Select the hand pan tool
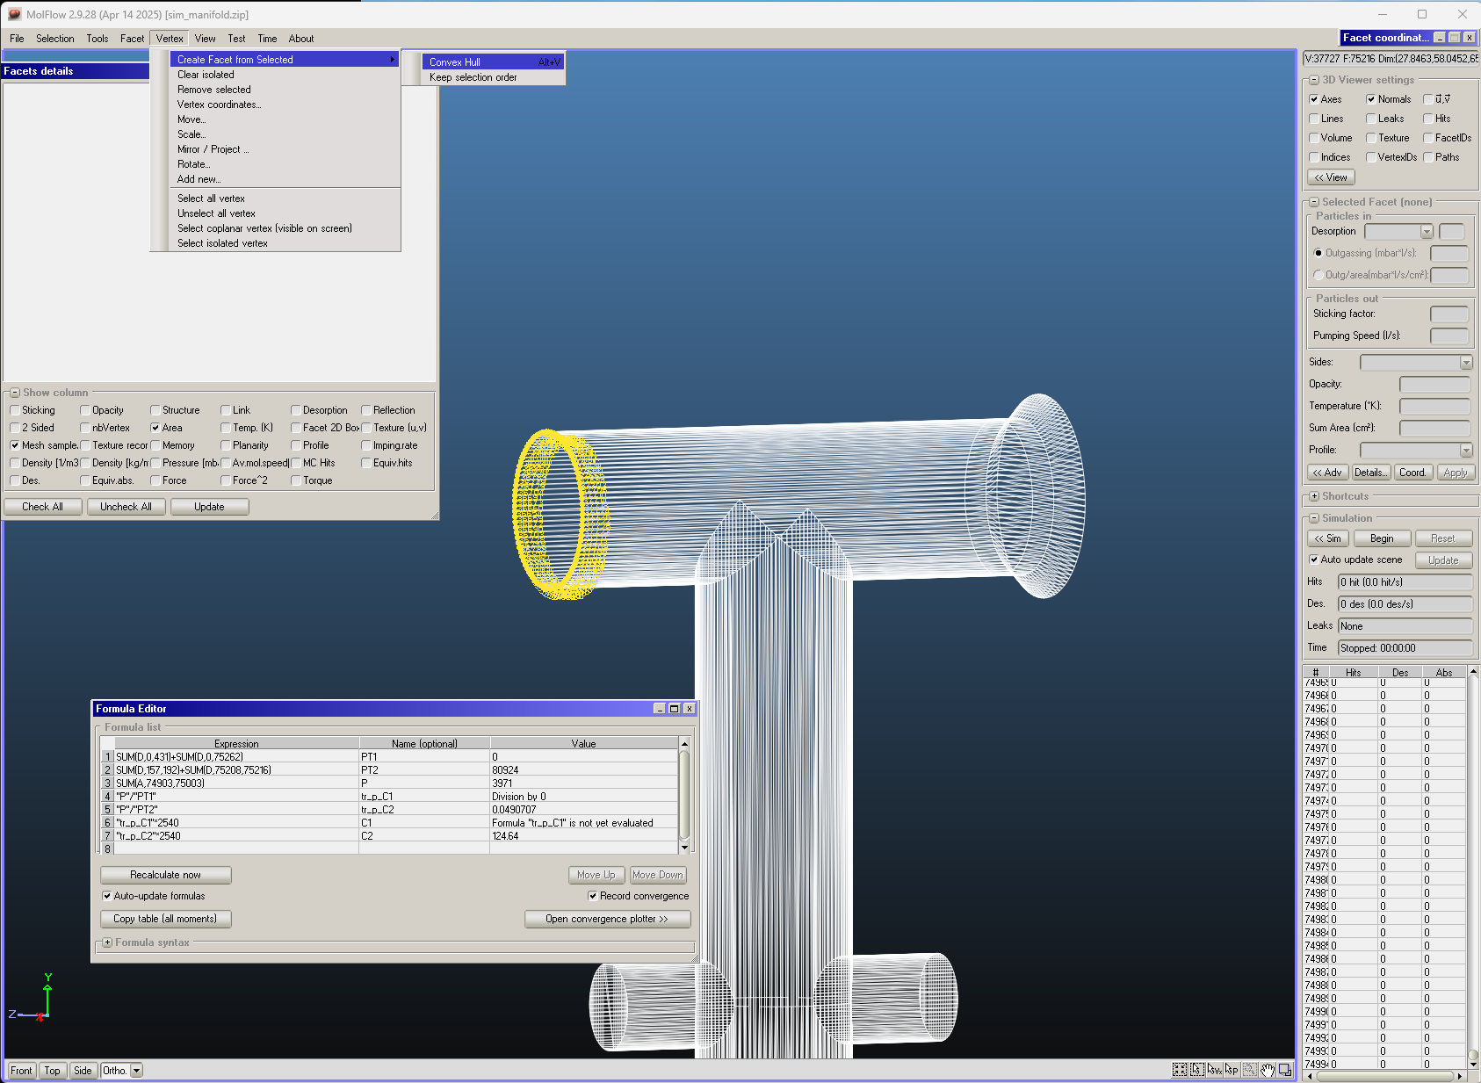 [1268, 1070]
